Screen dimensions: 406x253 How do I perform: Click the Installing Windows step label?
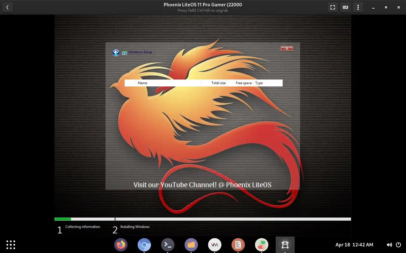(x=135, y=227)
